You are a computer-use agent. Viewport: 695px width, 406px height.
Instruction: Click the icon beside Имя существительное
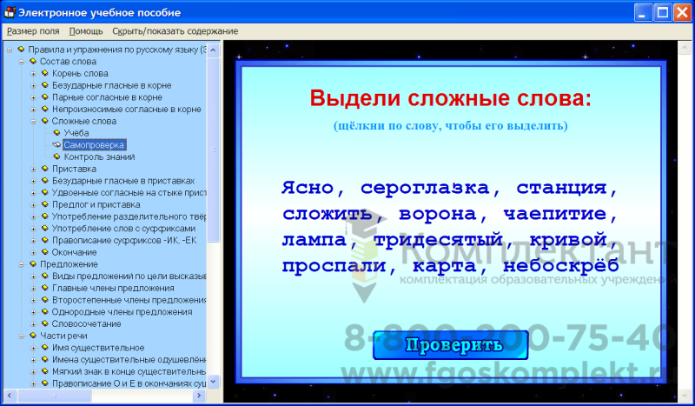coord(45,348)
